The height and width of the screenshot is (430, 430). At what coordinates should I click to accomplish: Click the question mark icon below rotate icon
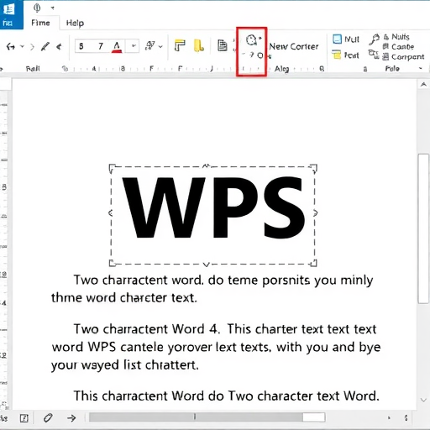click(252, 55)
